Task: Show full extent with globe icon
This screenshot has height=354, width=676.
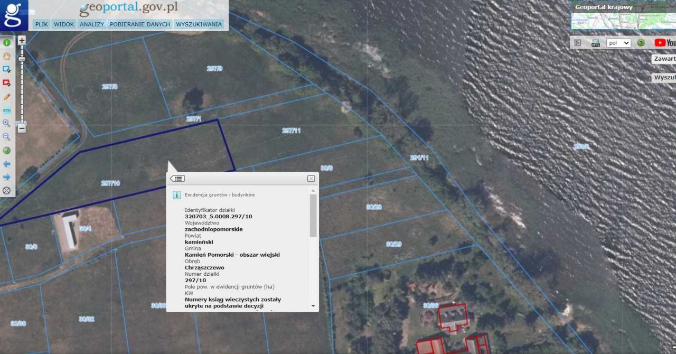Action: coord(7,151)
